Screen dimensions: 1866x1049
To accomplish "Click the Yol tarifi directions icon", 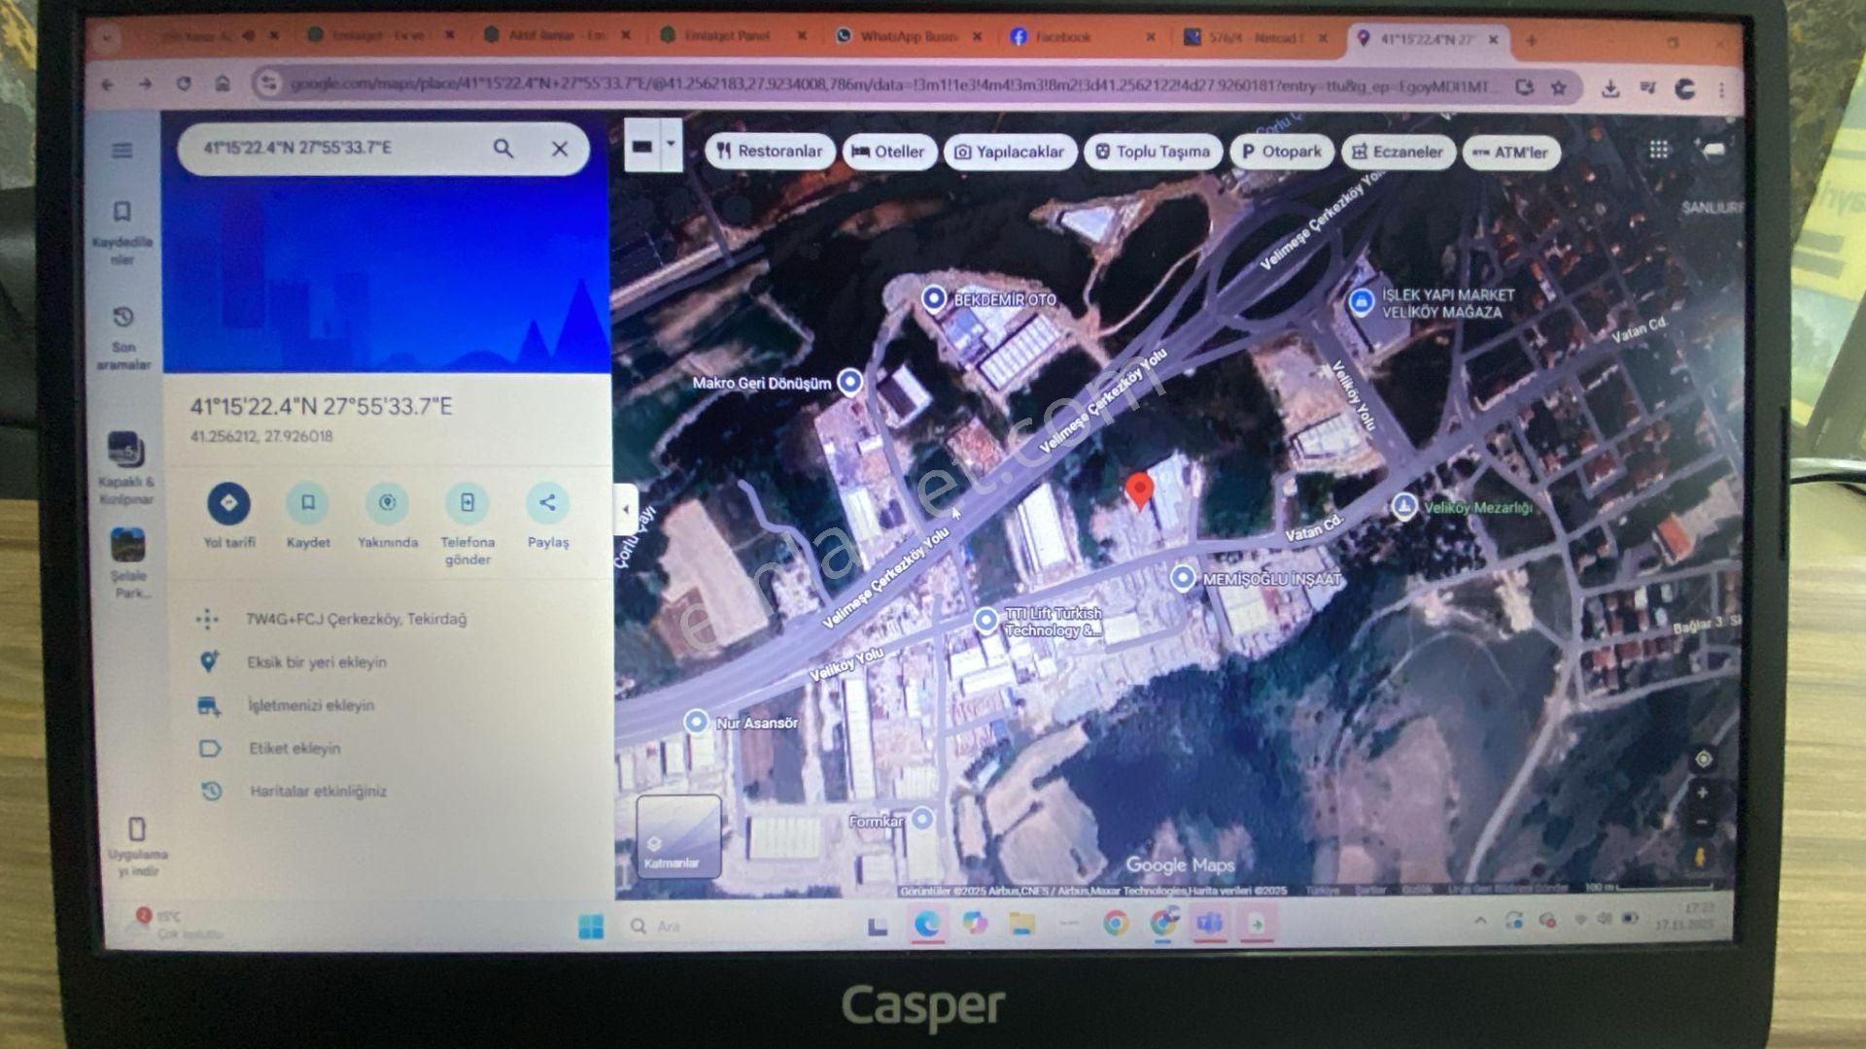I will [228, 503].
